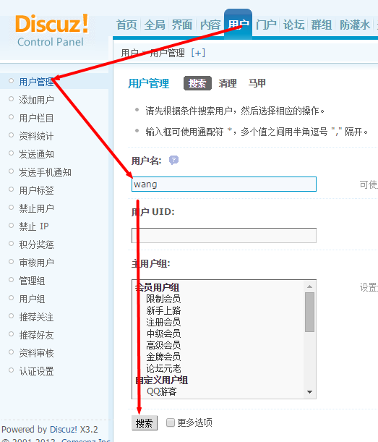
Task: Open 资料审核 in the sidebar
Action: click(36, 353)
